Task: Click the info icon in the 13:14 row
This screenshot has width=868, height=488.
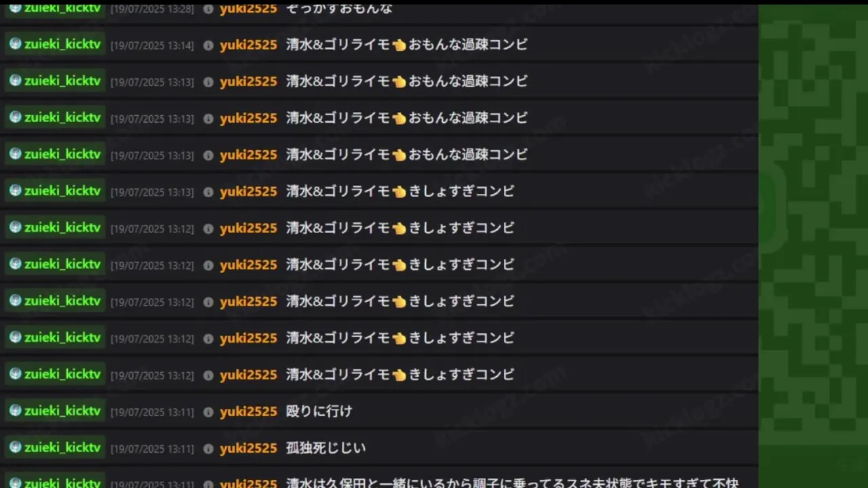Action: pos(208,45)
